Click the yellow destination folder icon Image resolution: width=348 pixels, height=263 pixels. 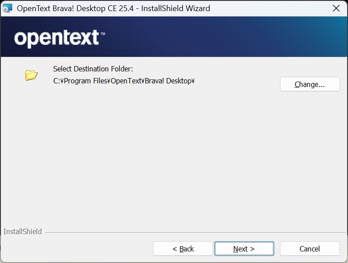tap(31, 75)
